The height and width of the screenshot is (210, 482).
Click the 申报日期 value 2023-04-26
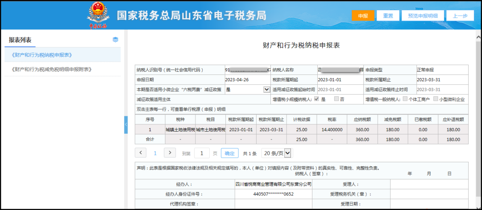coord(237,79)
